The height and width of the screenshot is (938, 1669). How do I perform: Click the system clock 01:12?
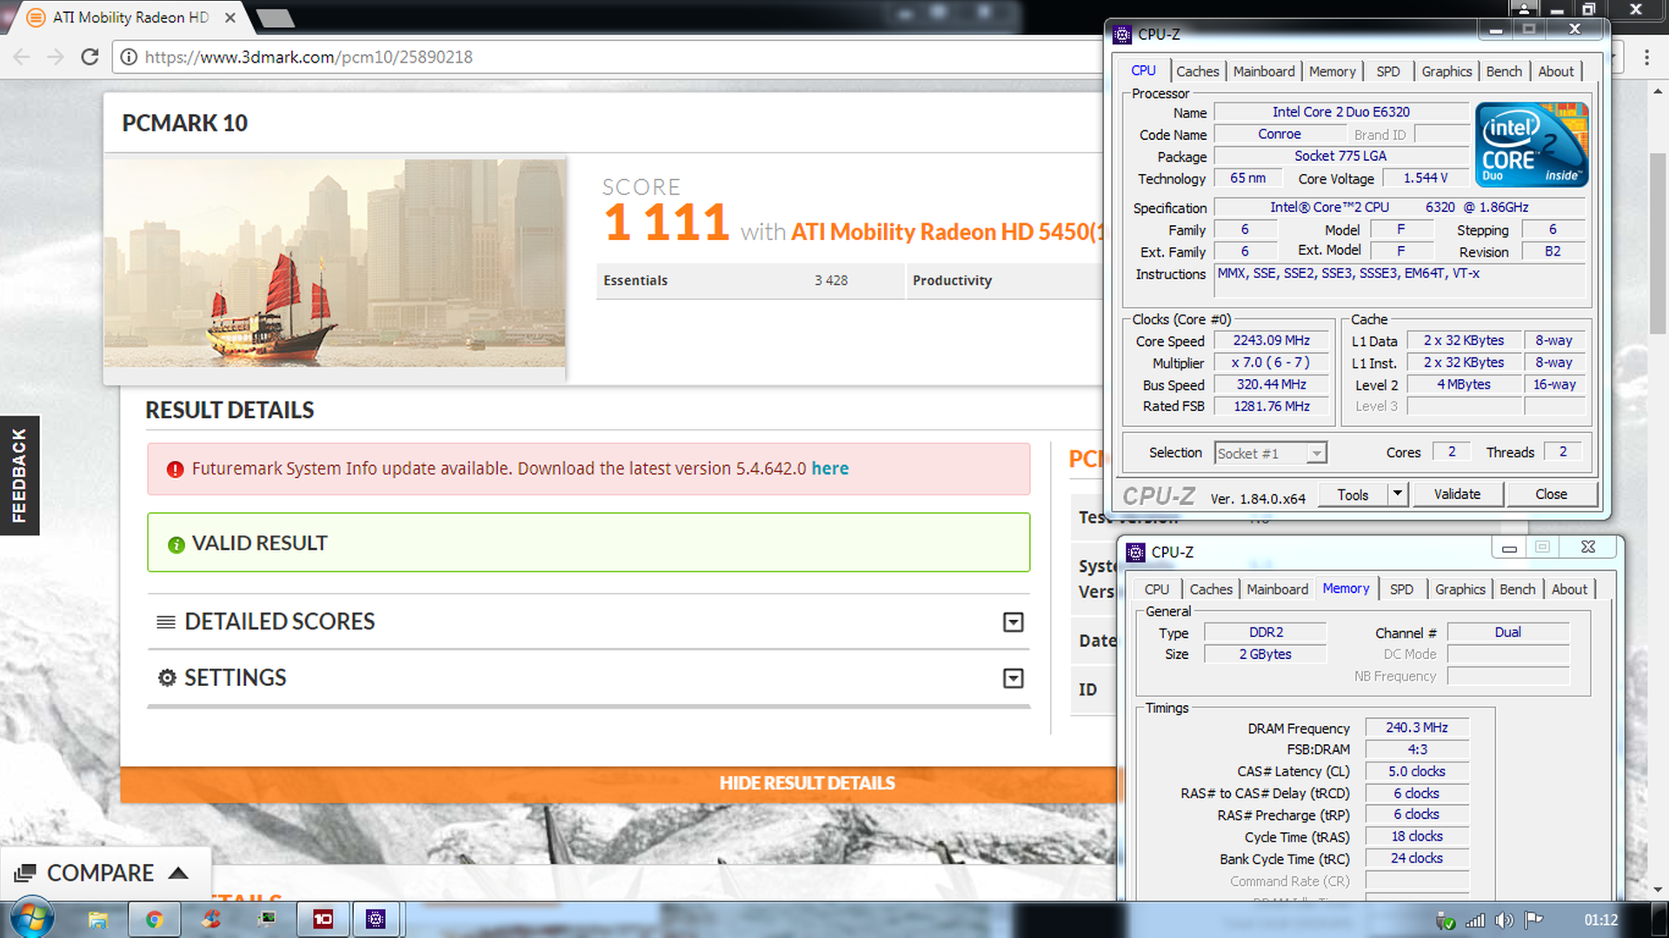coord(1600,920)
